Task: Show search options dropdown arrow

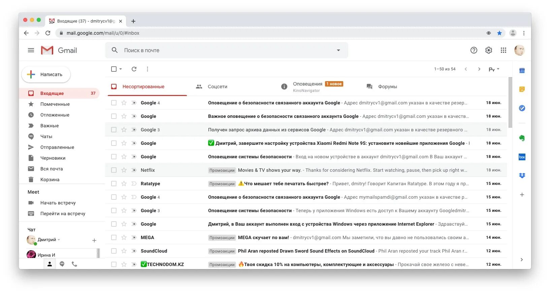Action: click(338, 50)
